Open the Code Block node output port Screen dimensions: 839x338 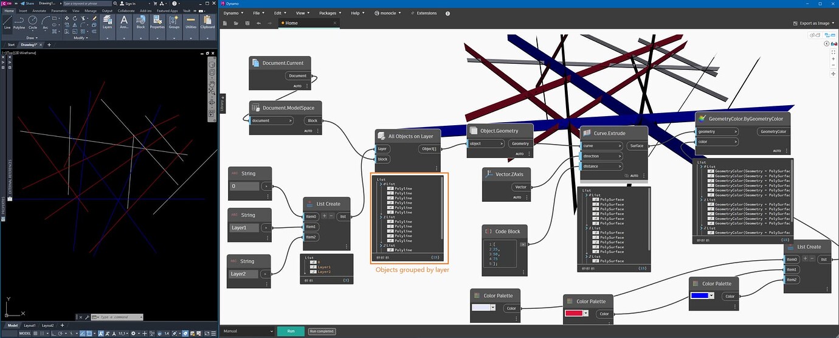(x=523, y=244)
